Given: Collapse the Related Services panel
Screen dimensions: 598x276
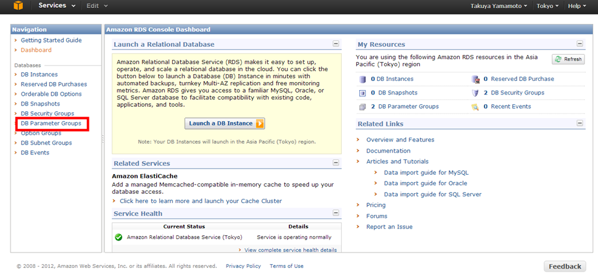Looking at the screenshot, I should [336, 162].
